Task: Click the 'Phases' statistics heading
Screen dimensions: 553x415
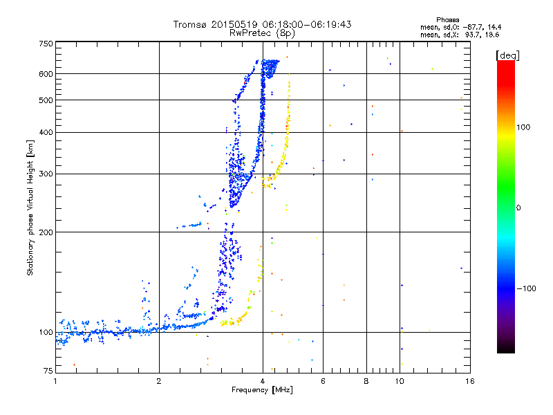Action: [x=447, y=20]
